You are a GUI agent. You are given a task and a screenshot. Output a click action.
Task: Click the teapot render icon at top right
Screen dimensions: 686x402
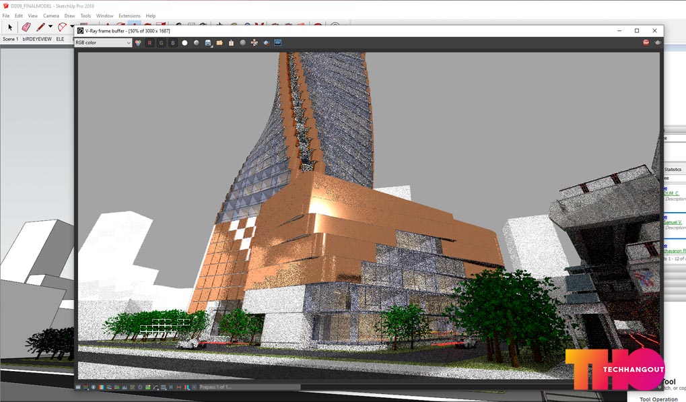pyautogui.click(x=658, y=42)
